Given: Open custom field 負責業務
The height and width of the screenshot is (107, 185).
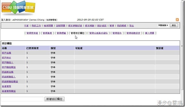Looking at the screenshot, I should [x=7, y=86].
